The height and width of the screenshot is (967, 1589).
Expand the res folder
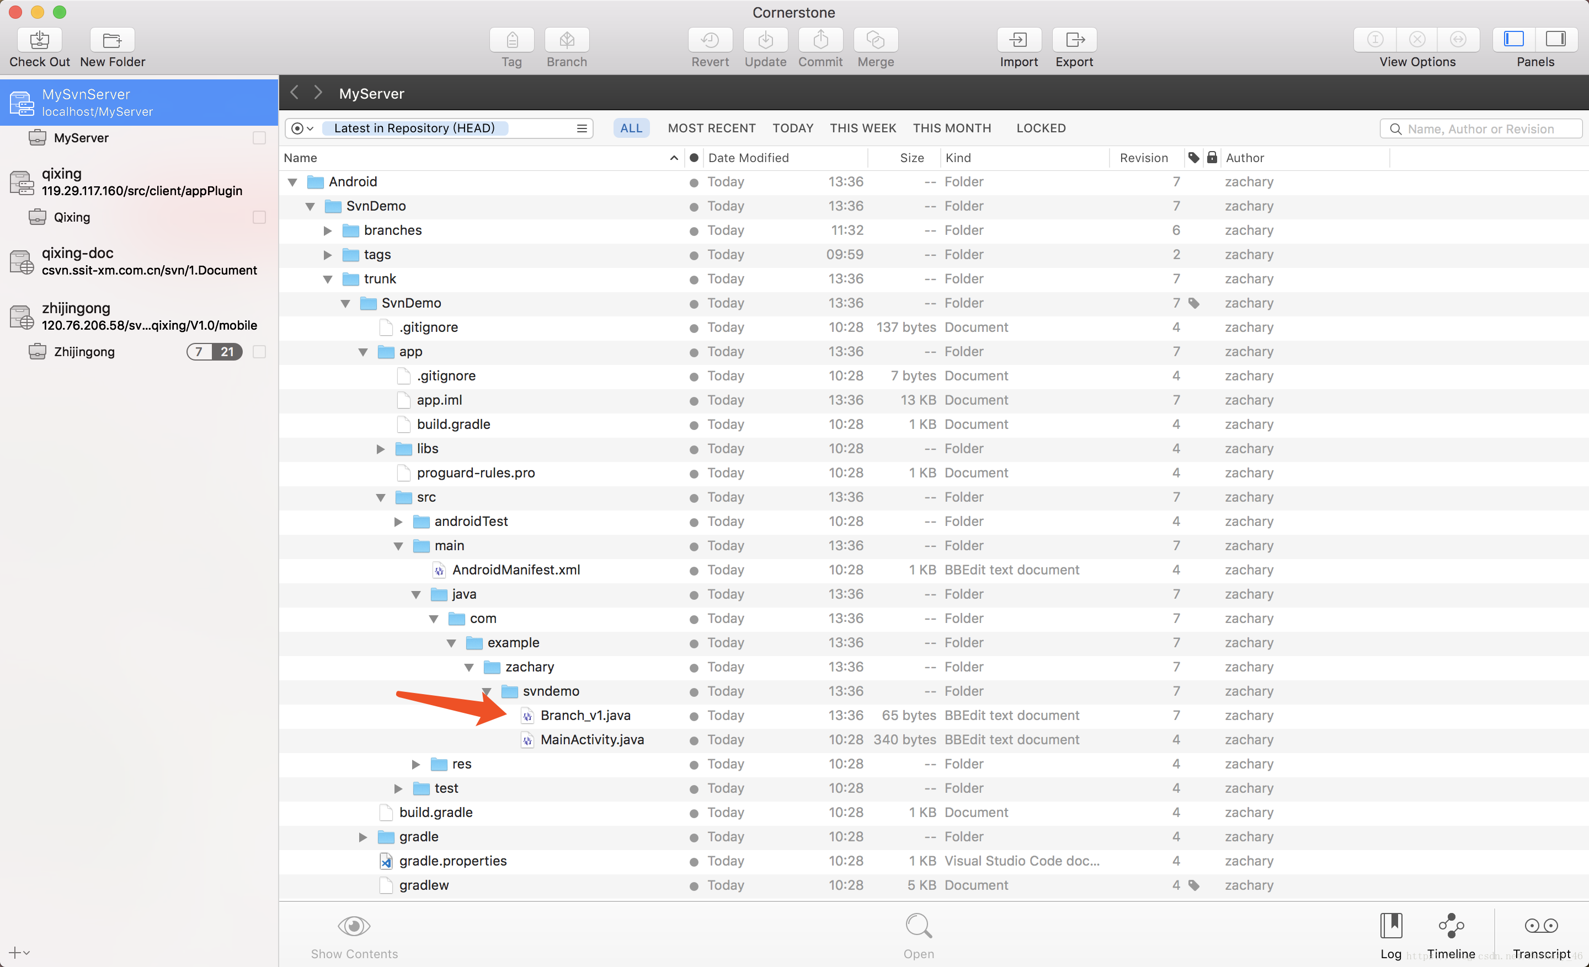click(x=416, y=765)
